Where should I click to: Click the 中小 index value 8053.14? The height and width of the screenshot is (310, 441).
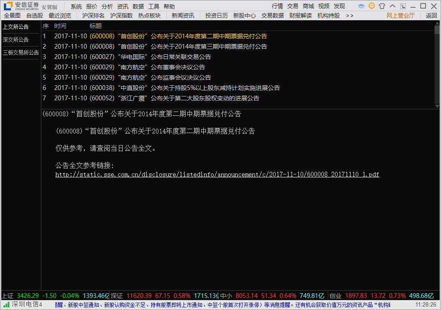tap(247, 296)
